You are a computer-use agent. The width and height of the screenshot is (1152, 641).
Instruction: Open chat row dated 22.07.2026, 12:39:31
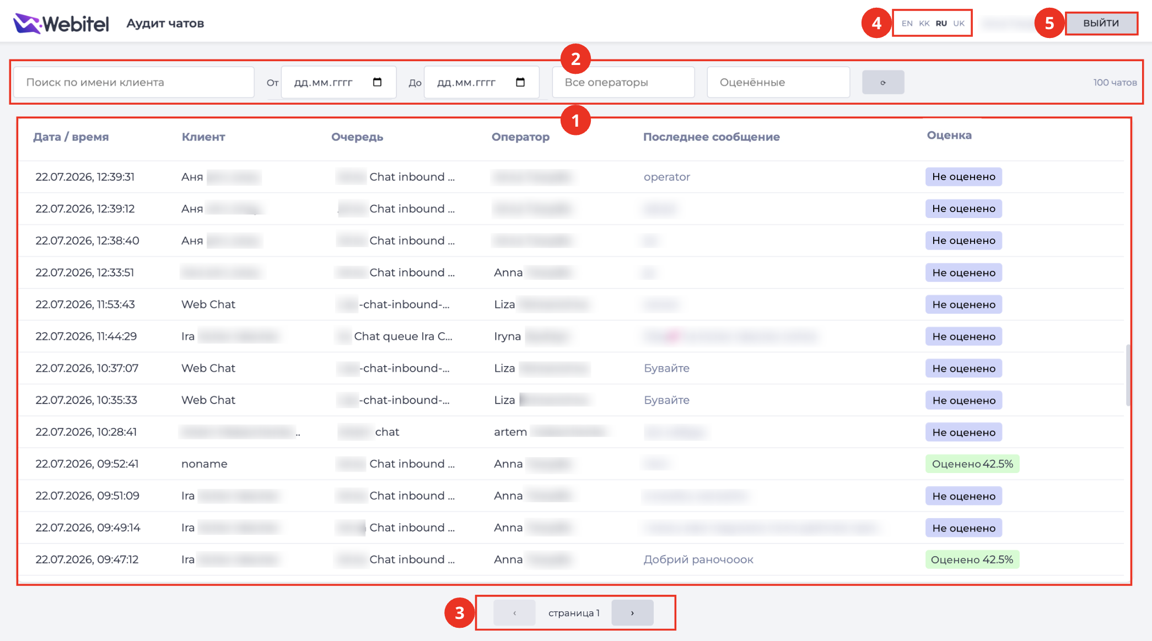(x=571, y=177)
